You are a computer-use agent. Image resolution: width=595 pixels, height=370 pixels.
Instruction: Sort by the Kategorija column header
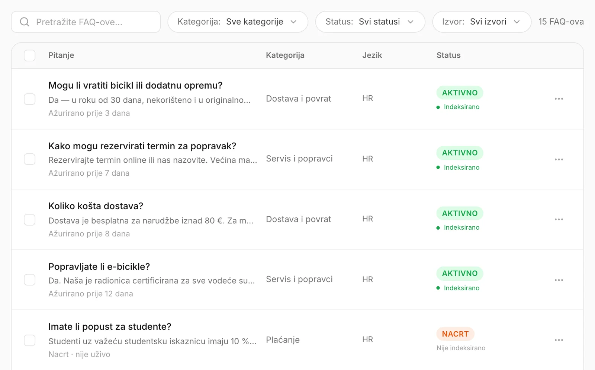click(x=285, y=55)
